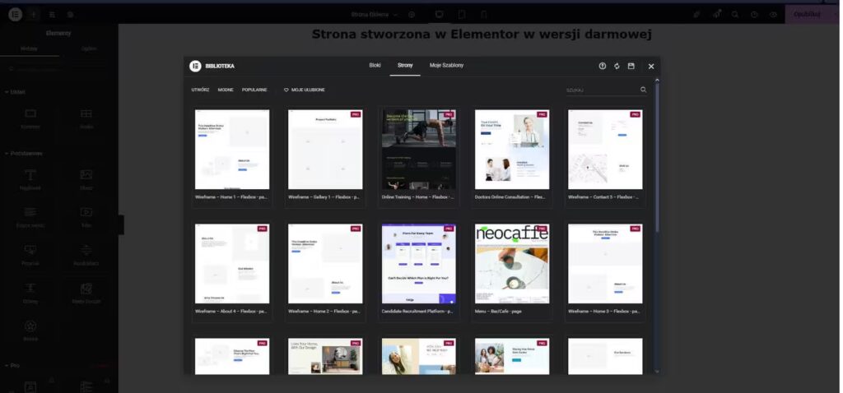Switch to desktop responsive view icon
This screenshot has width=843, height=393.
pyautogui.click(x=440, y=15)
